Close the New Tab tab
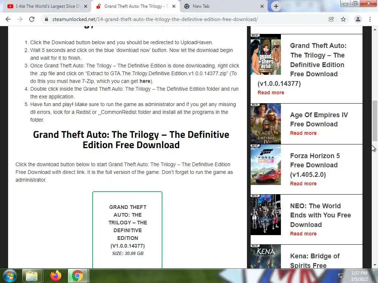This screenshot has height=283, width=378. 262,7
